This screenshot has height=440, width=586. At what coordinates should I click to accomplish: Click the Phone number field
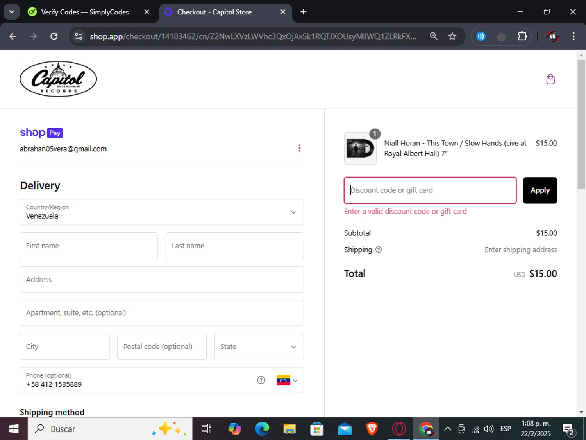point(137,380)
